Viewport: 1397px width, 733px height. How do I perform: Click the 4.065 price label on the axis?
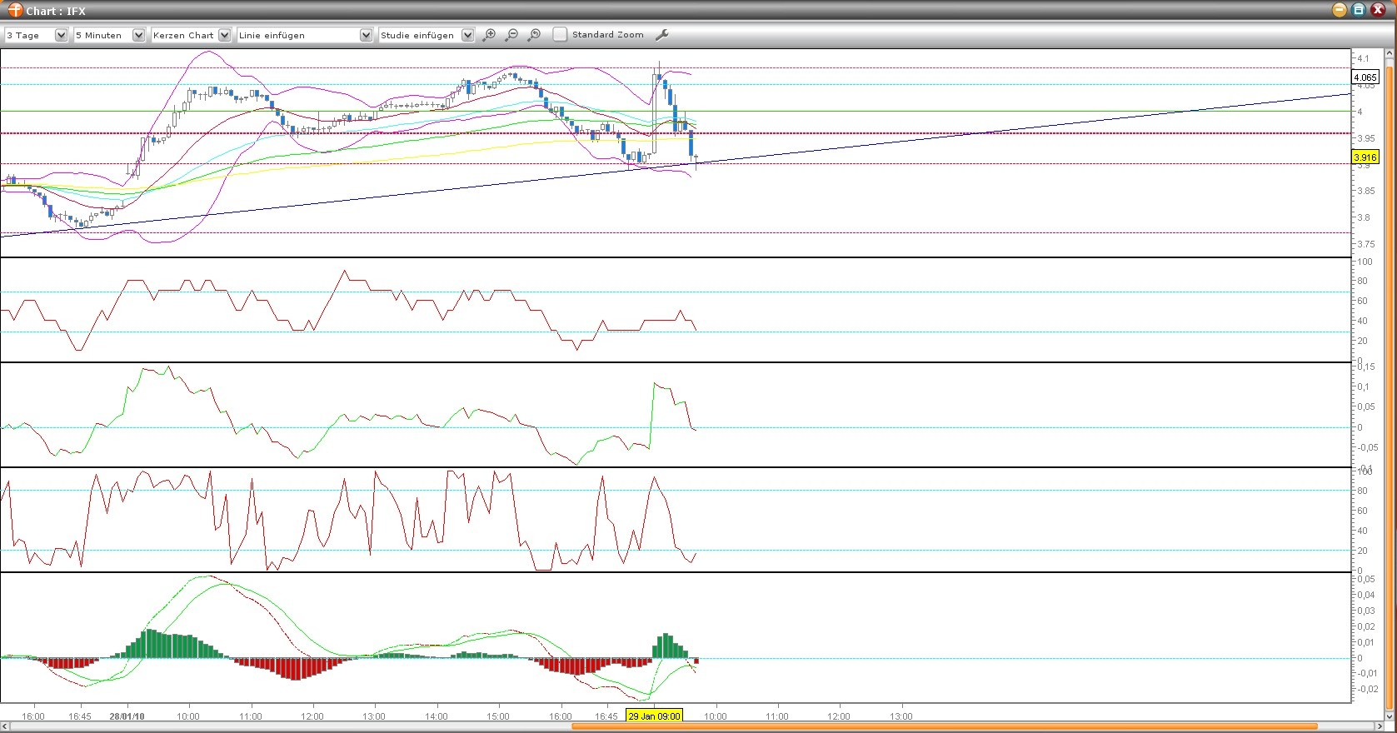[1365, 77]
